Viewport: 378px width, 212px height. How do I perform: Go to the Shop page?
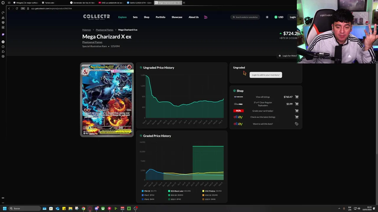tap(146, 17)
